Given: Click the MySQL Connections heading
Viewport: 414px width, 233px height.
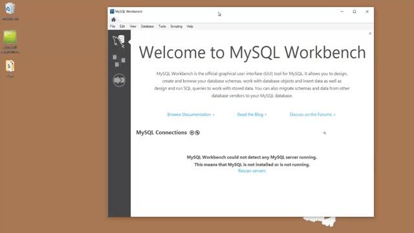Looking at the screenshot, I should (161, 133).
